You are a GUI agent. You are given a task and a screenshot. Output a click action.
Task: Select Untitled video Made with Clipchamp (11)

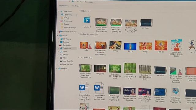[x=85, y=68]
